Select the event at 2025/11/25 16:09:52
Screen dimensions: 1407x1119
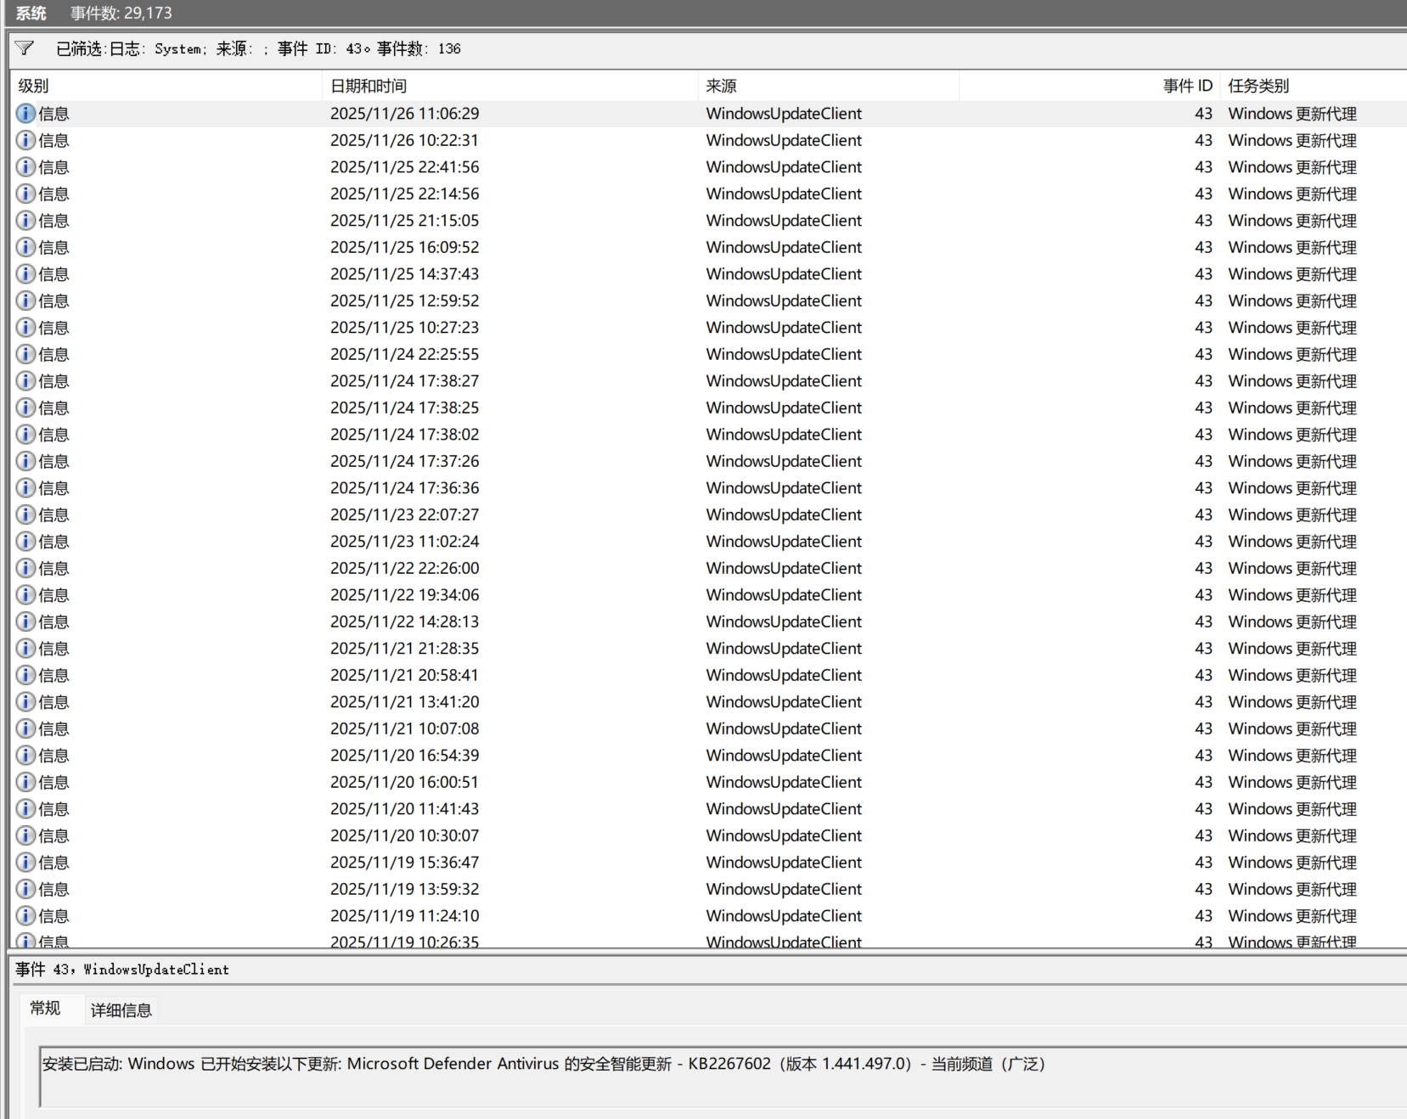pyautogui.click(x=709, y=248)
